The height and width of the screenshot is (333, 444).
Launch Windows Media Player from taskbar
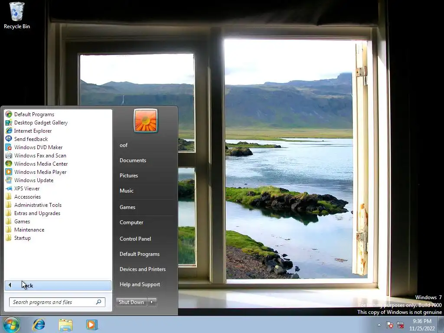(92, 325)
